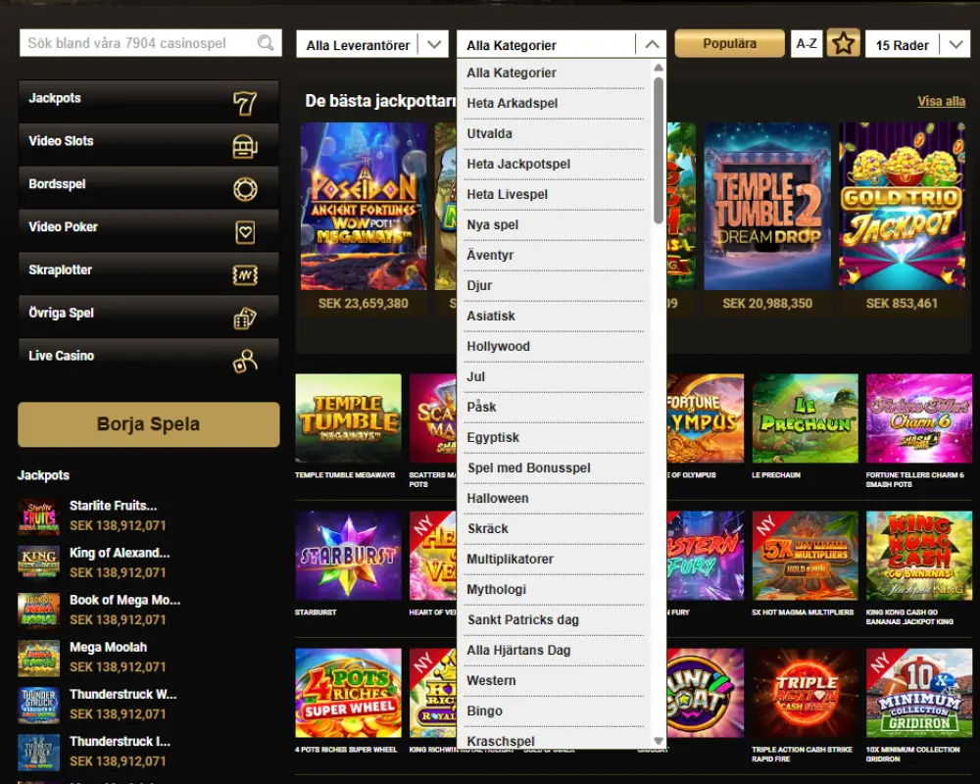The image size is (980, 784).
Task: Filter by Western category
Action: [554, 681]
